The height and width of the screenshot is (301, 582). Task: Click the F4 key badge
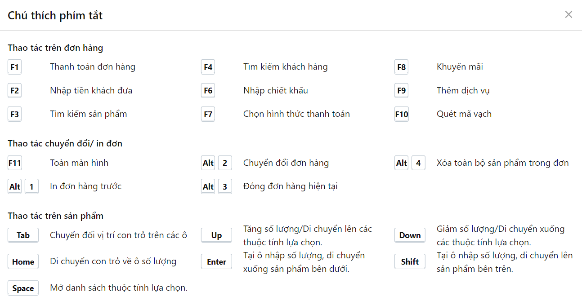click(208, 67)
